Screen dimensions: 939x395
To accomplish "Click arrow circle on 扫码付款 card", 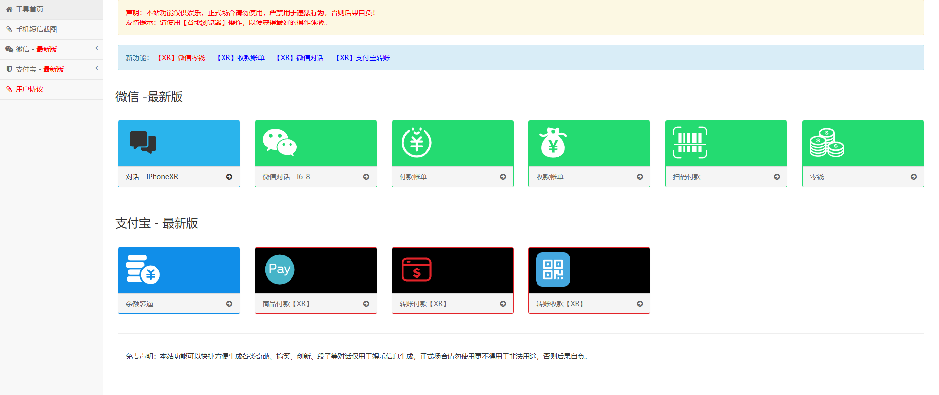I will coord(777,177).
